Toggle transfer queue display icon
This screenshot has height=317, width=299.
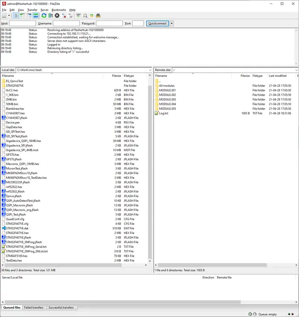coord(35,16)
